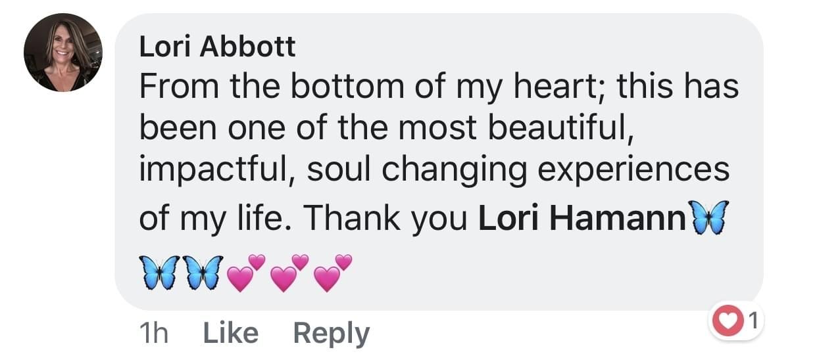Click the first butterfly on the emoji line
Viewport: 817px width, 356px height.
click(159, 273)
